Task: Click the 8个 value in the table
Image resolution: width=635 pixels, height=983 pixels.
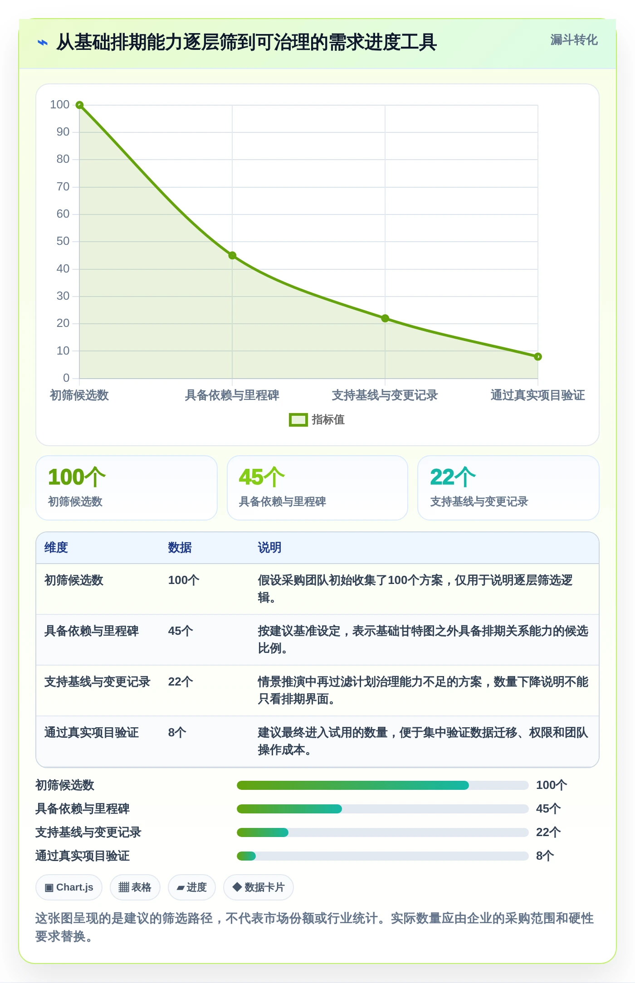Action: click(177, 733)
